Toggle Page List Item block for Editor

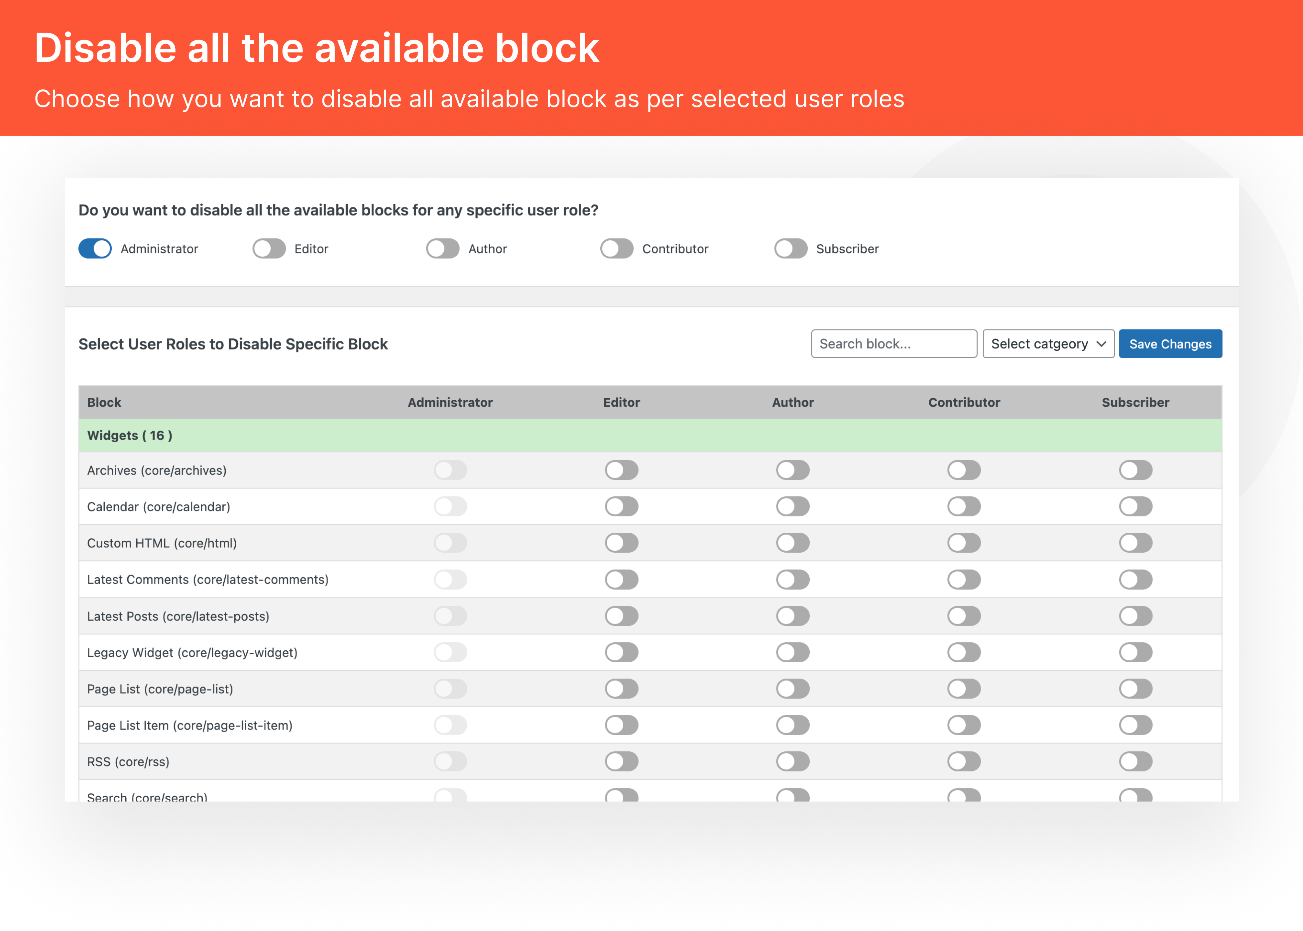click(x=622, y=725)
